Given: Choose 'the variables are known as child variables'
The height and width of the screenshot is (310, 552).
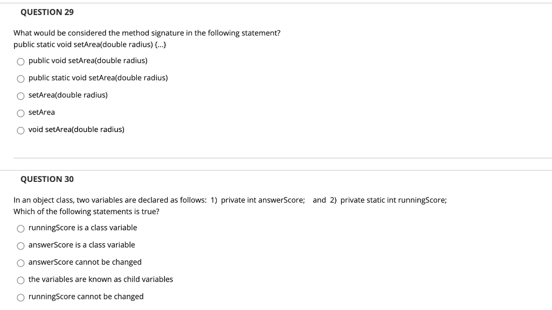Looking at the screenshot, I should point(21,280).
